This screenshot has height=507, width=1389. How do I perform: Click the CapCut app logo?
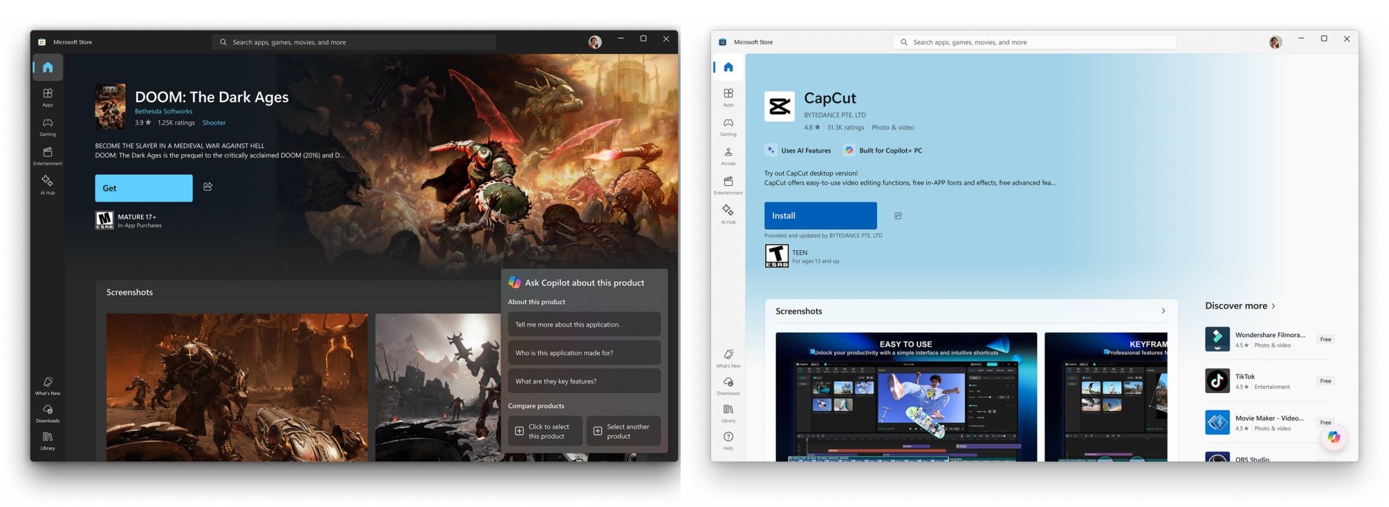pos(780,106)
